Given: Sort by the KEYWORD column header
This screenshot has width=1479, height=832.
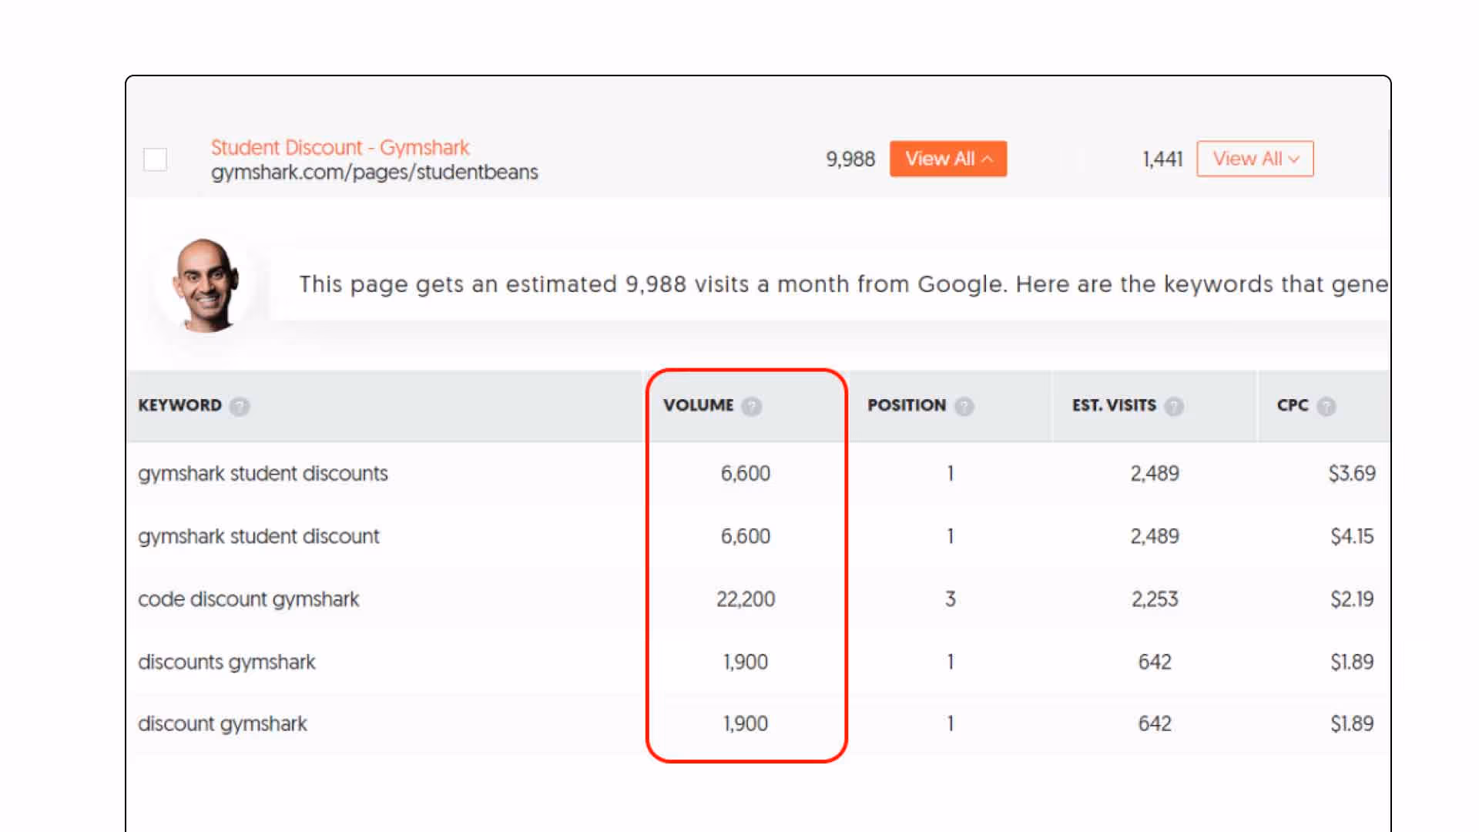Looking at the screenshot, I should click(179, 405).
